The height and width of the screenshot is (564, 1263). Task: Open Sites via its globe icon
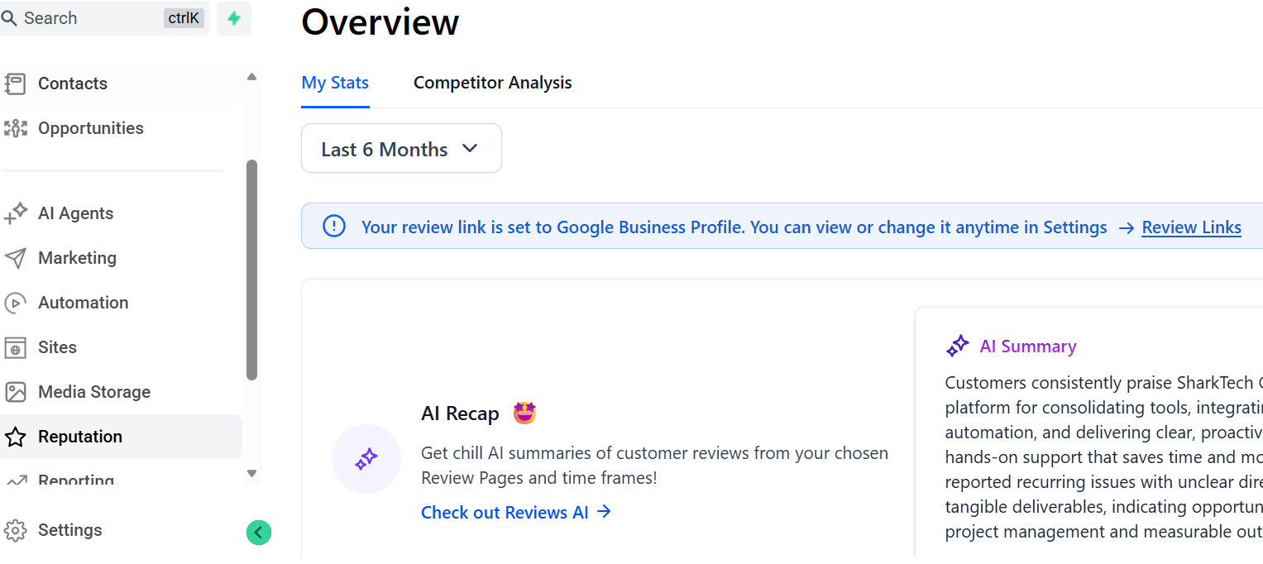[15, 347]
